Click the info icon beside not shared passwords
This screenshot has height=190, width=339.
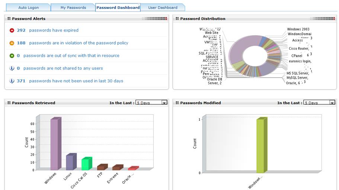click(12, 68)
